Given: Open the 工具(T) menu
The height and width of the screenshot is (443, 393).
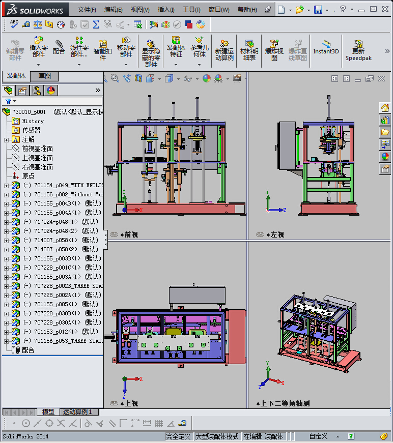Looking at the screenshot, I should coord(191,10).
